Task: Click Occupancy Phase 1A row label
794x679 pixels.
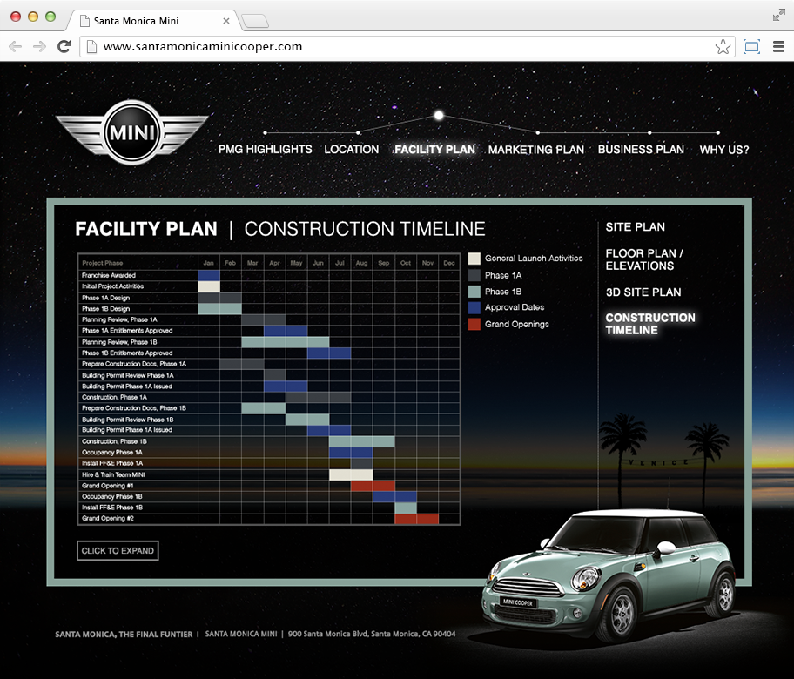Action: coord(112,452)
